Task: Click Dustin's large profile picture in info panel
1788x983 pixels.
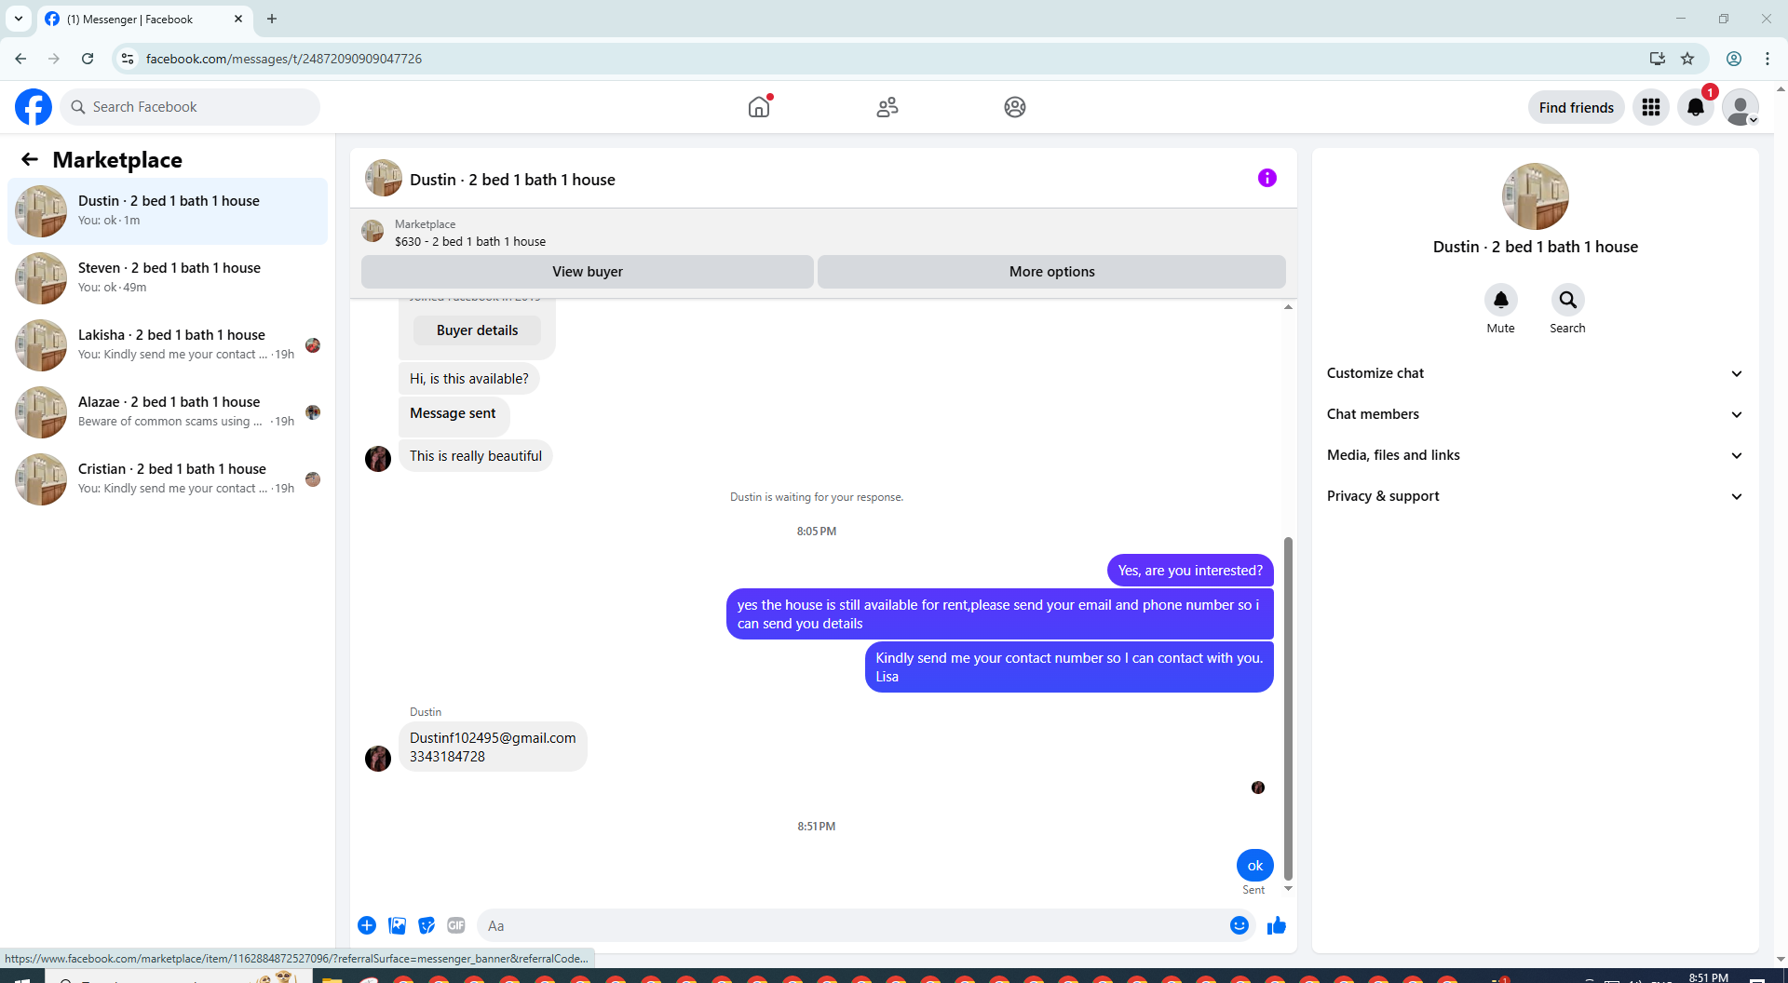Action: 1535,196
